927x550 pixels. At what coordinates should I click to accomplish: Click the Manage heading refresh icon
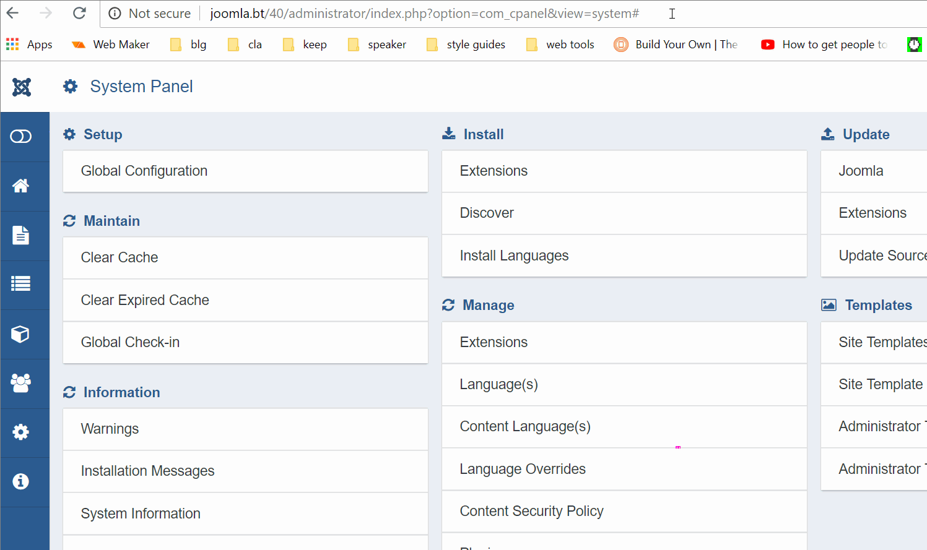tap(448, 305)
